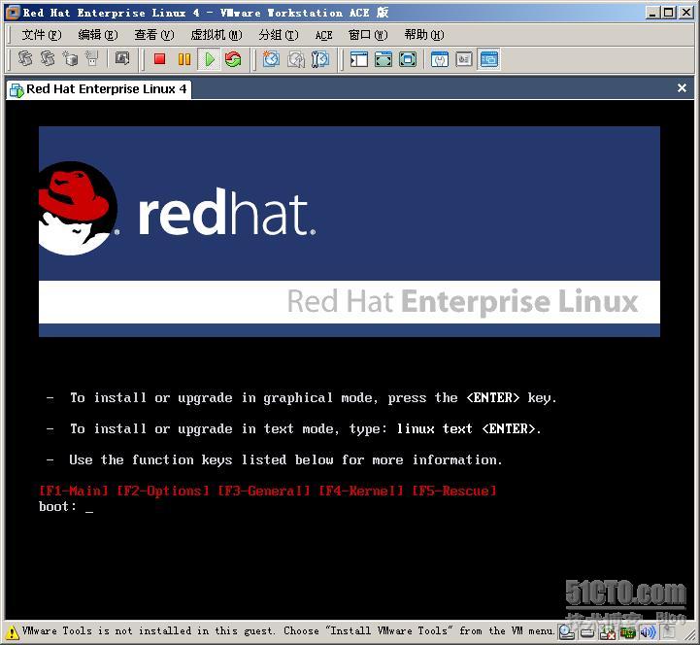
Task: Click the [F1-Main] red text
Action: 73,491
